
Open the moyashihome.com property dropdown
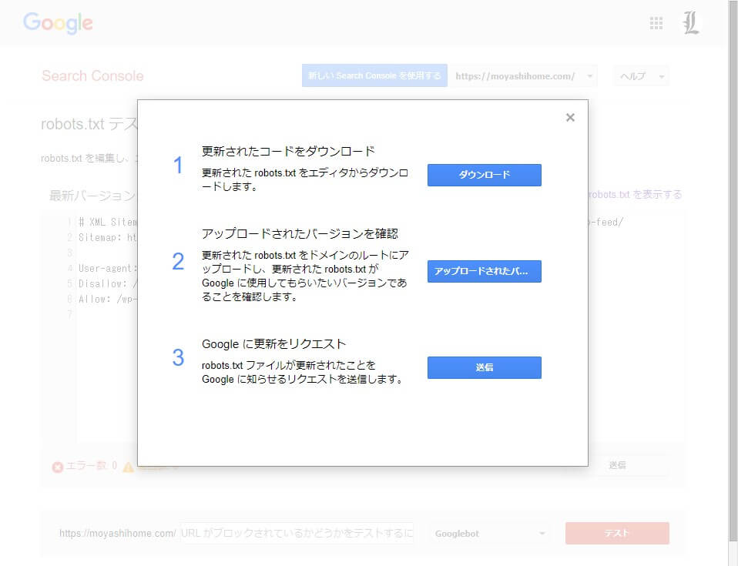(523, 75)
